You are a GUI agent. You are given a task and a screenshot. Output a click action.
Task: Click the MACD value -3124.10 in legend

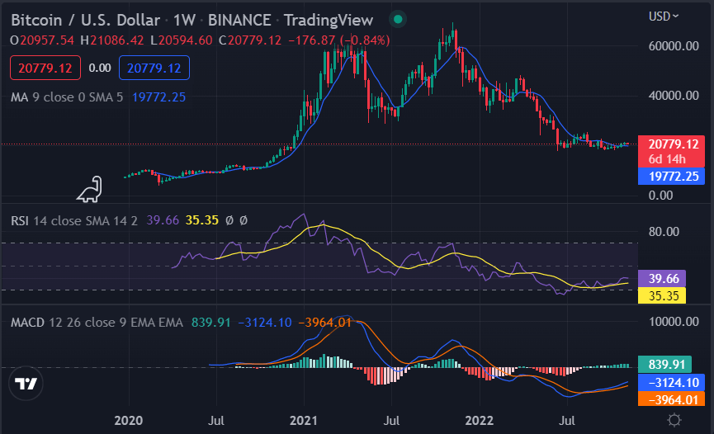(x=265, y=323)
